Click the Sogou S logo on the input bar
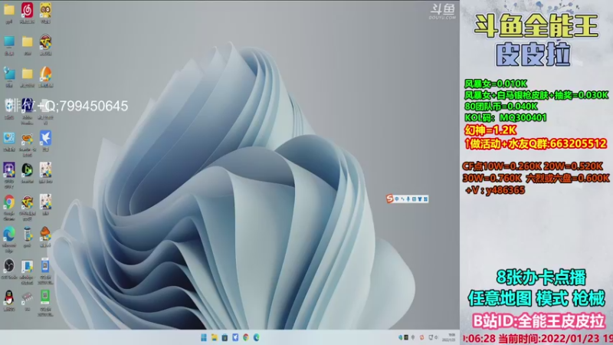The image size is (613, 345). pos(390,199)
